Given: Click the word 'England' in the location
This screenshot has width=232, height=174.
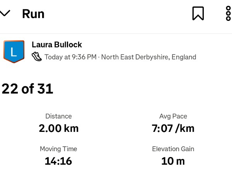Looking at the screenshot, I should [184, 57].
